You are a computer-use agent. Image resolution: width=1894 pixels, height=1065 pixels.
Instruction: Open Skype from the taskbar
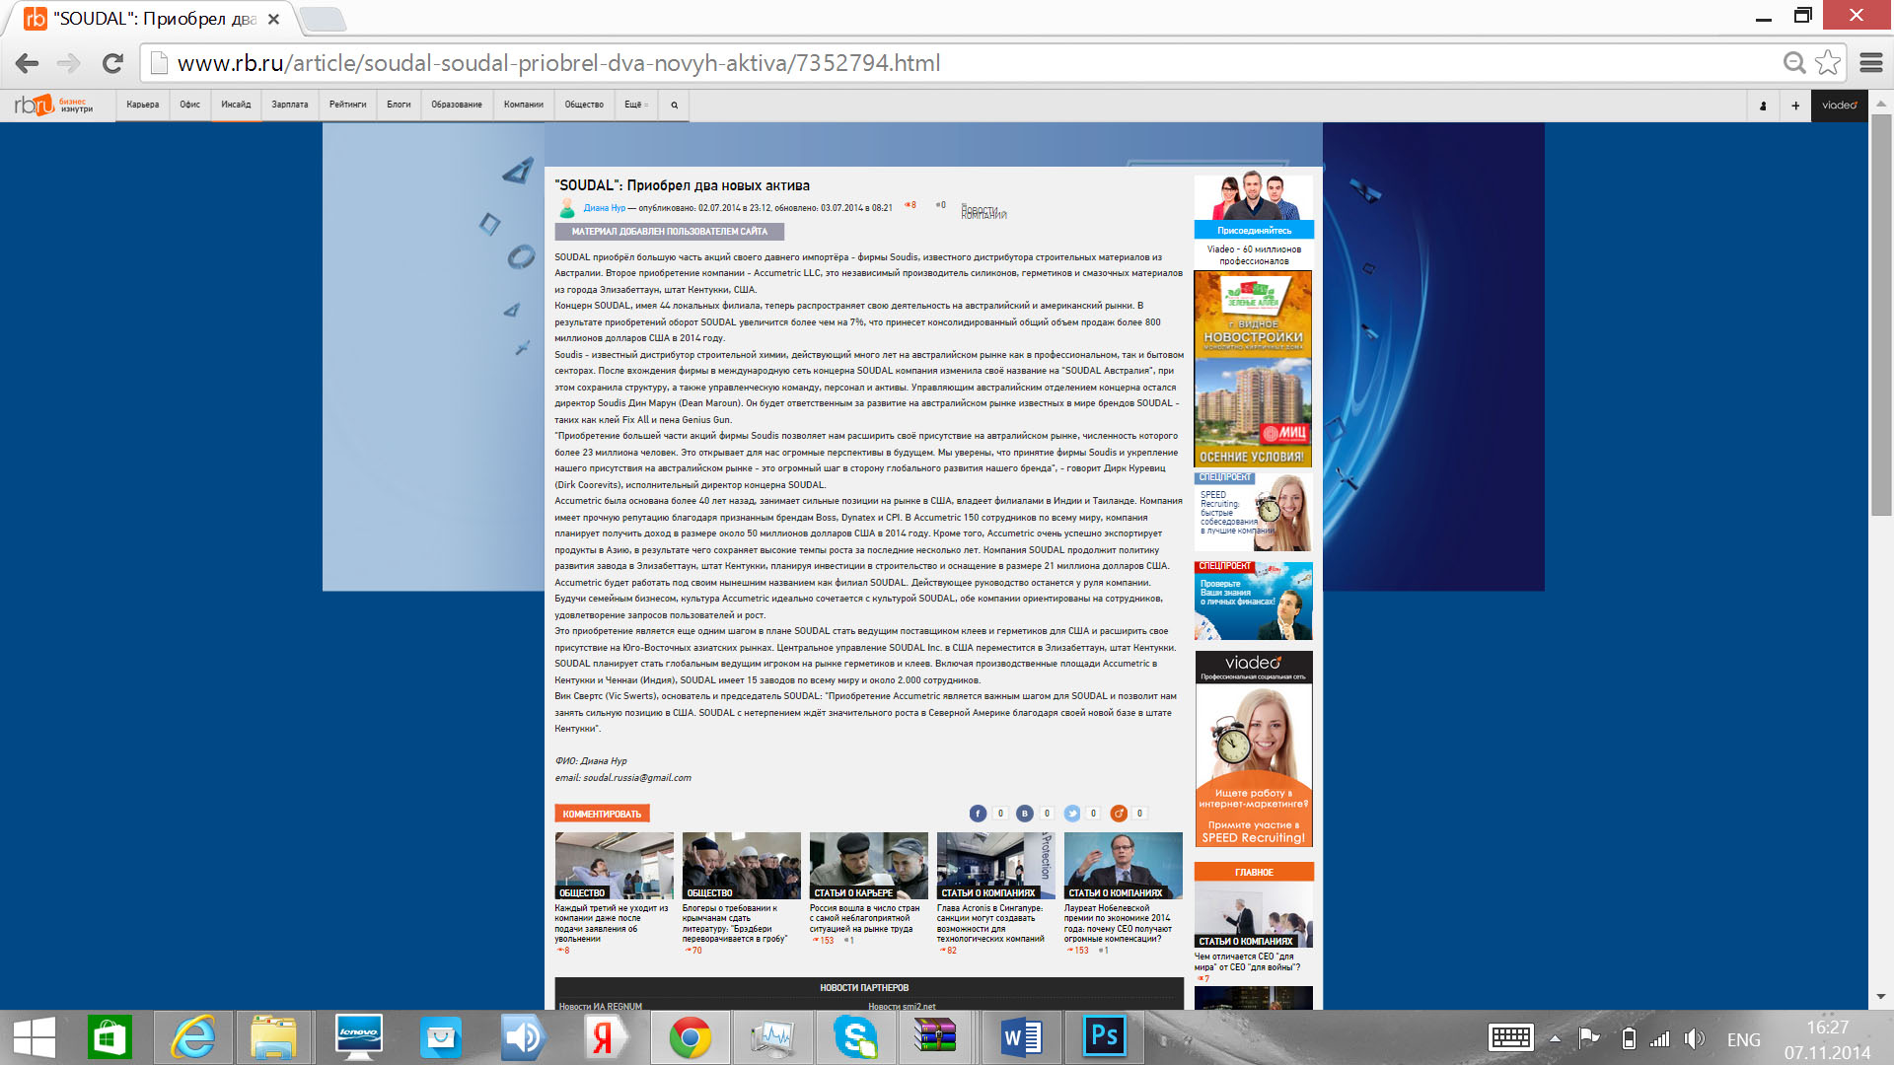click(855, 1037)
